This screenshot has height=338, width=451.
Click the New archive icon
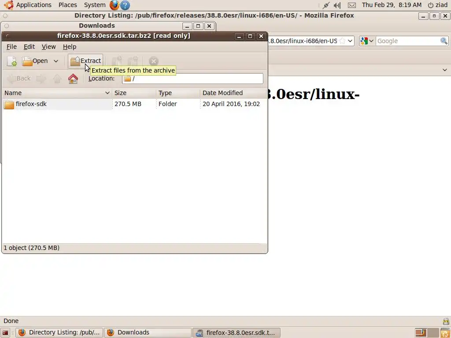click(12, 61)
